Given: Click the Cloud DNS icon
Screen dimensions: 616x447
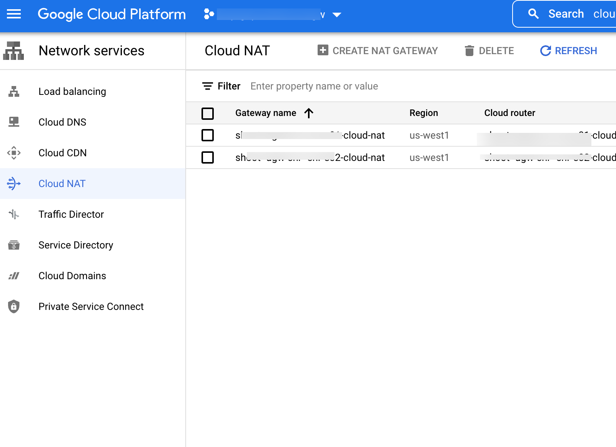Looking at the screenshot, I should pos(14,122).
